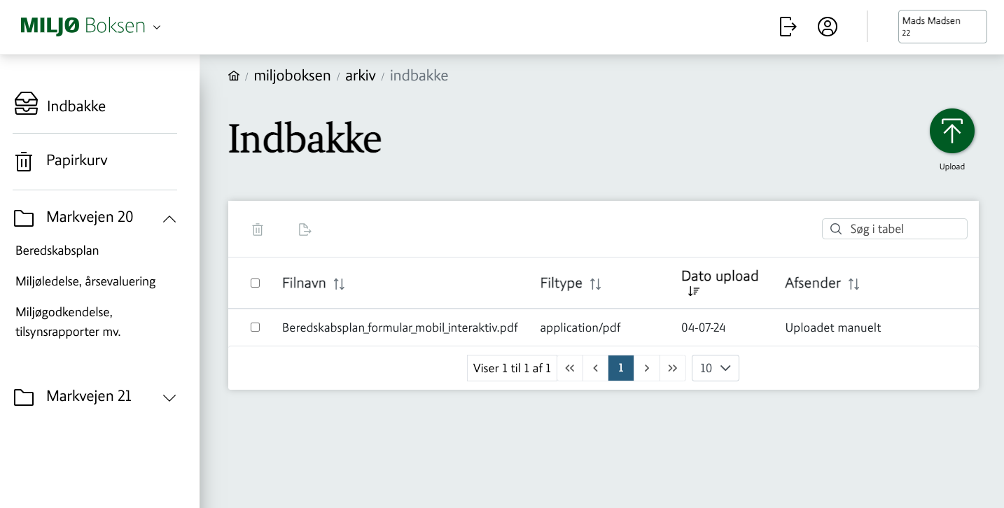1004x508 pixels.
Task: Check the Beredskabsplan PDF row checkbox
Action: [255, 327]
